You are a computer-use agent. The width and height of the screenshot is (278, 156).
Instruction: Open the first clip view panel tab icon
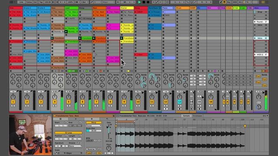[x=60, y=119]
